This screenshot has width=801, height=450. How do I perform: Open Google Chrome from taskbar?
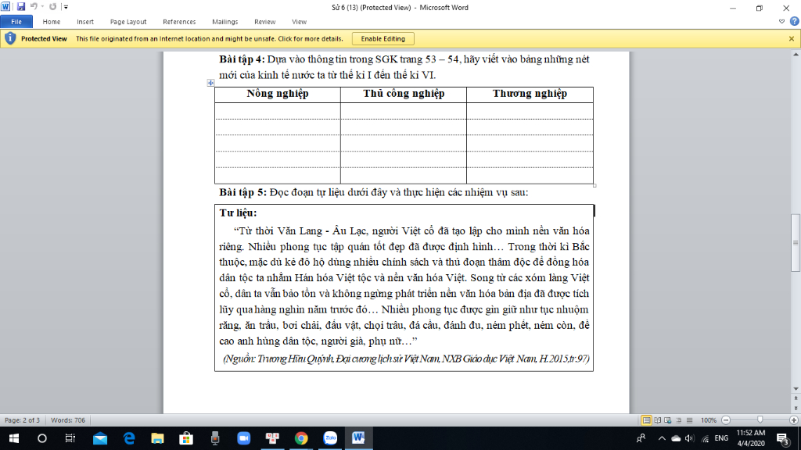[301, 438]
